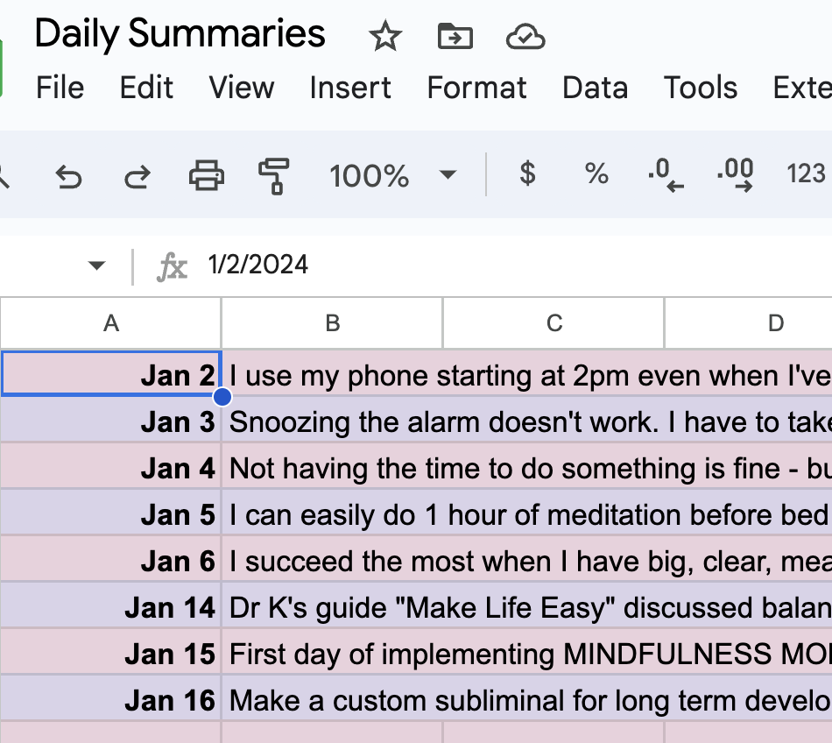Open the File menu

(x=60, y=88)
